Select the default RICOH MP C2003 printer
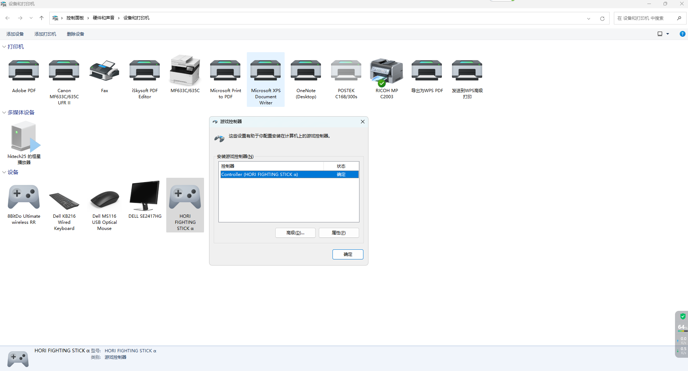 [386, 72]
